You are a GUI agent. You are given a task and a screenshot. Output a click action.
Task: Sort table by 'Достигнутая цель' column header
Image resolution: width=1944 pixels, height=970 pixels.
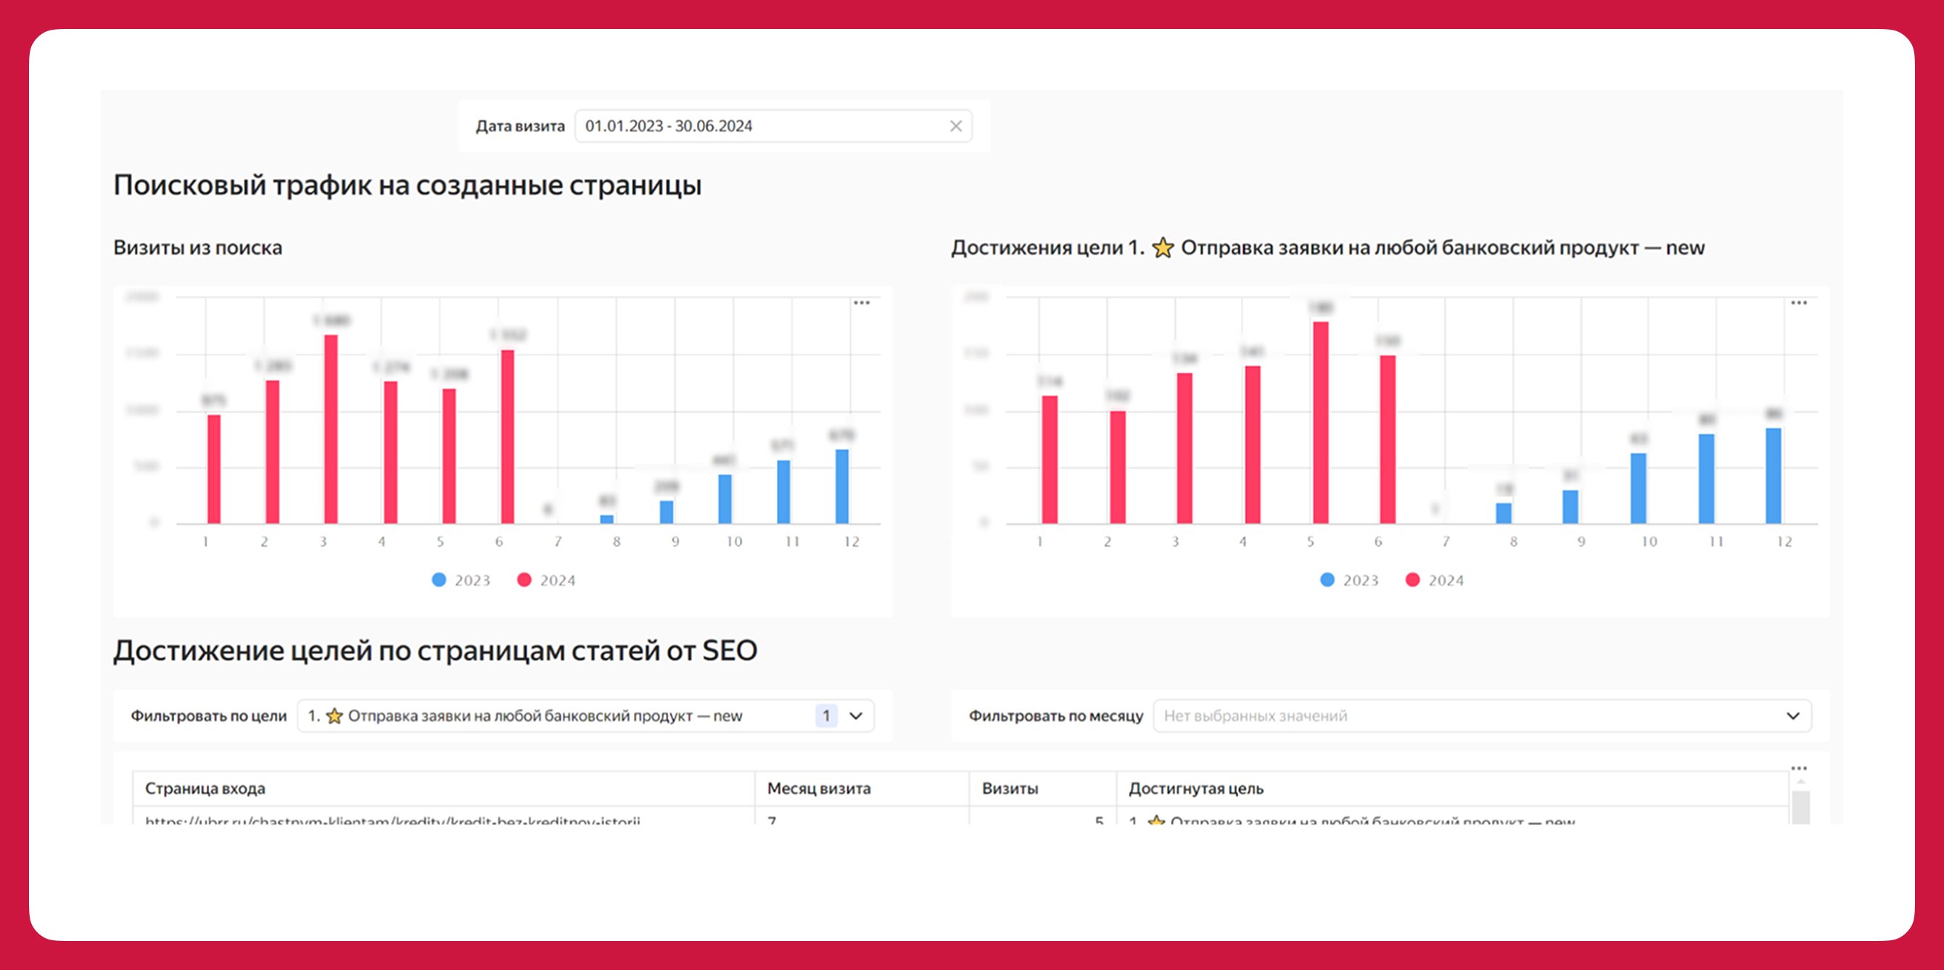coord(1195,788)
